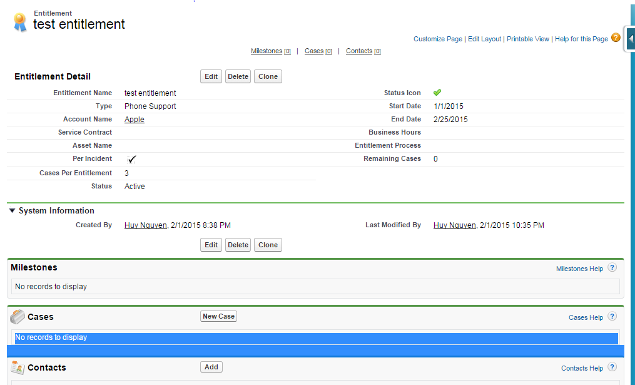
Task: Click highlighted 'No records to display' in Cases
Action: [x=51, y=337]
